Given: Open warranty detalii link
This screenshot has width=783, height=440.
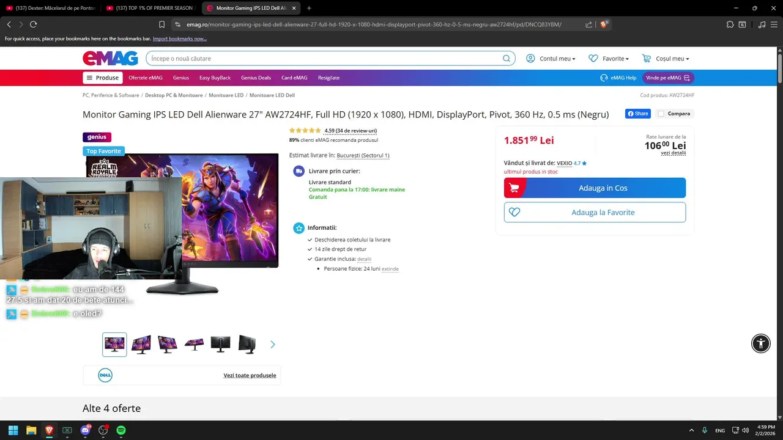Looking at the screenshot, I should coord(364,259).
